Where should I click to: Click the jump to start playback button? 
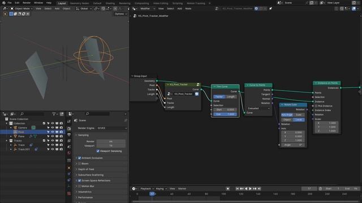[237, 189]
